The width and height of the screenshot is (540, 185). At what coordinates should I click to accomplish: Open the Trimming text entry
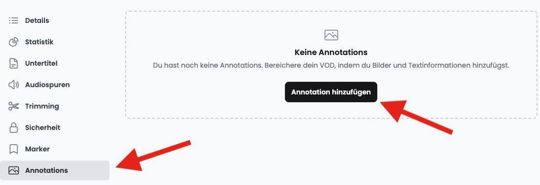(42, 107)
